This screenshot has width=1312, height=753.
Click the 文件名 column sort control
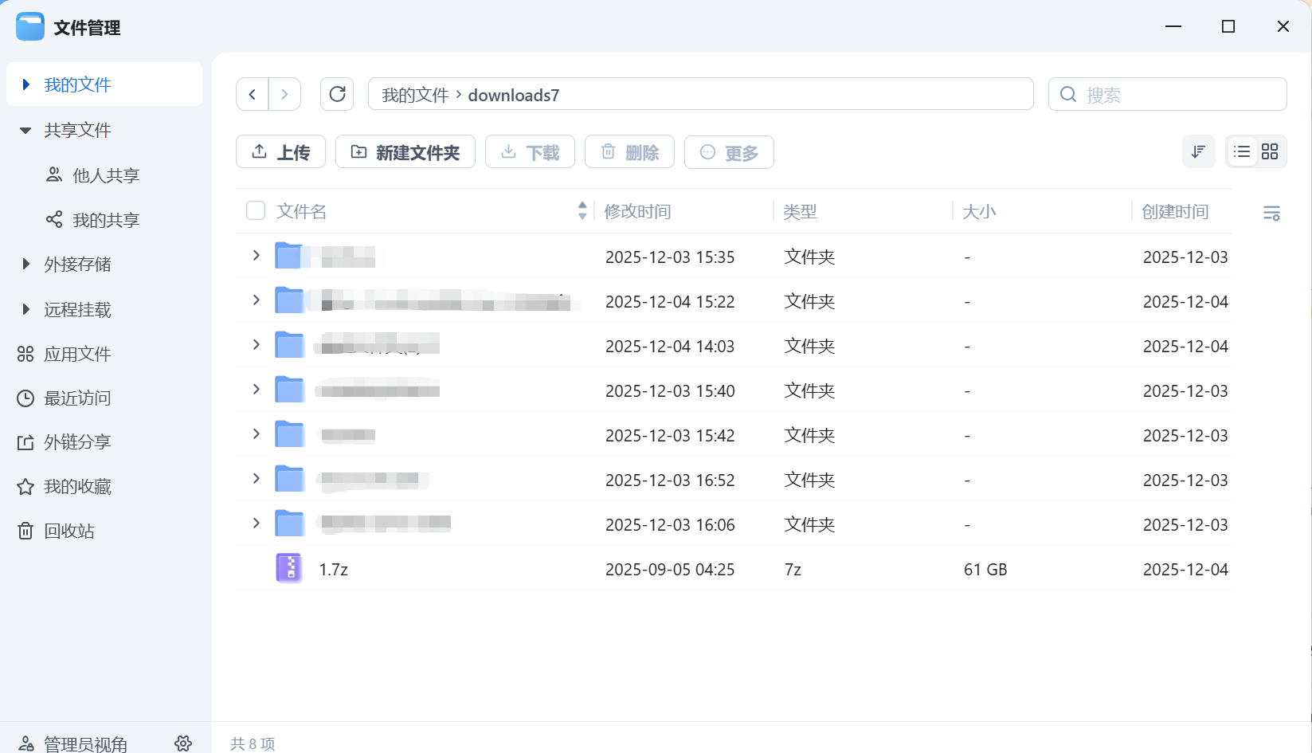[x=582, y=210]
